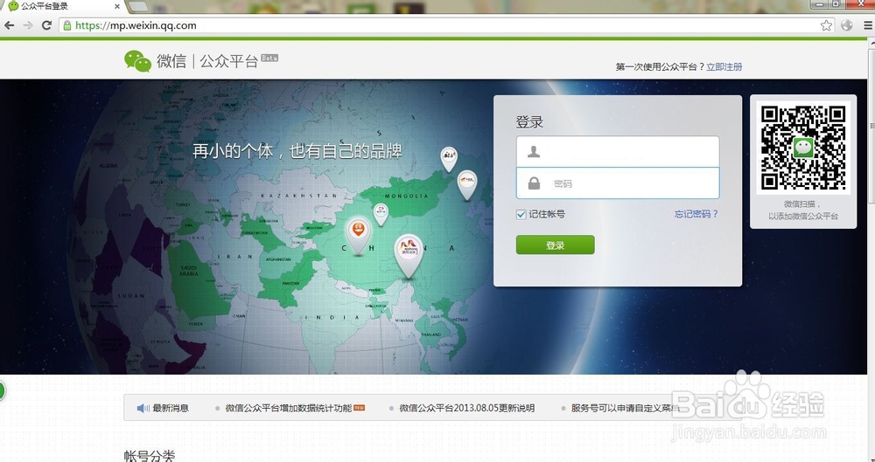Open 微信公众平台2013.08.05更新说明 link
Image resolution: width=875 pixels, height=462 pixels.
tap(467, 409)
